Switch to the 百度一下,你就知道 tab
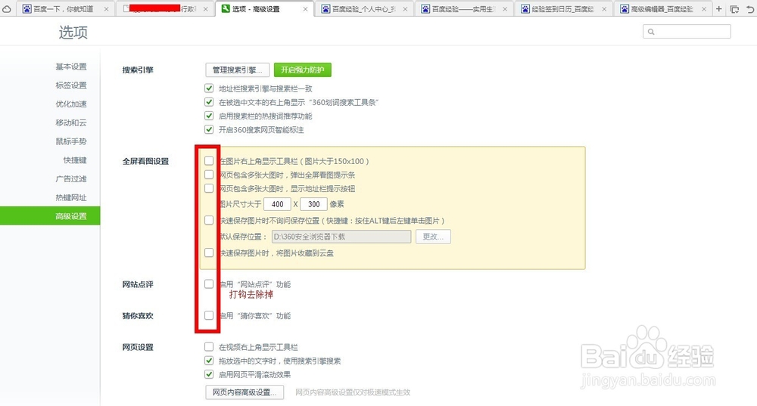Screen dimensions: 757x406 tap(64, 9)
